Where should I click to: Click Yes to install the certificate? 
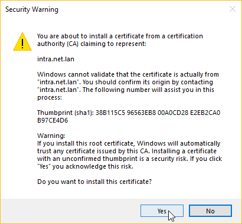tap(162, 211)
